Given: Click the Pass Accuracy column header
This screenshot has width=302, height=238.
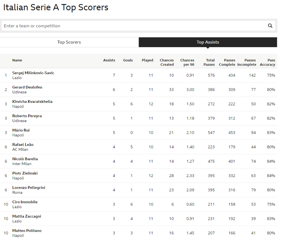Looking at the screenshot, I should [267, 62].
